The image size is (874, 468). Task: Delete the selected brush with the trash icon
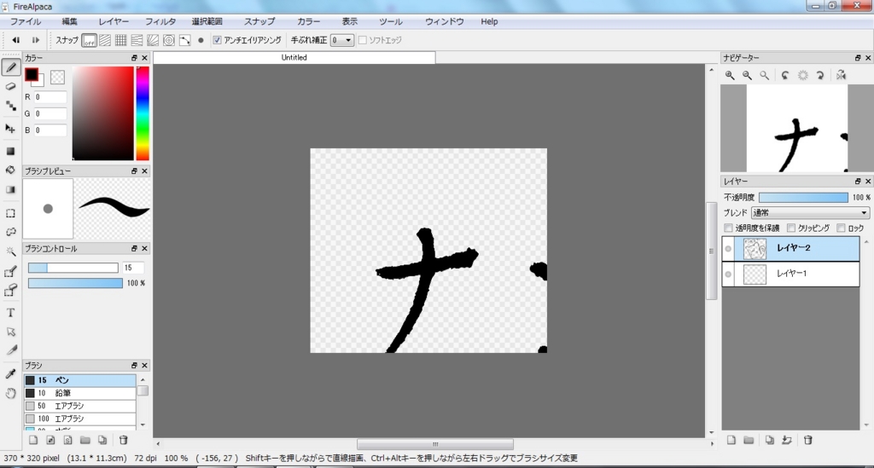(124, 440)
